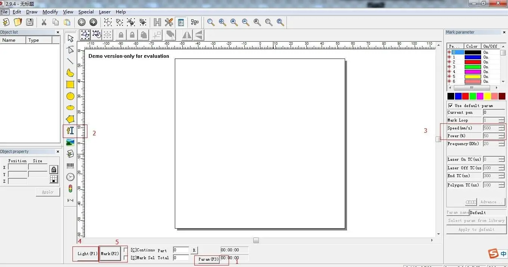
Task: Click the Mark(F2) button
Action: pyautogui.click(x=110, y=254)
